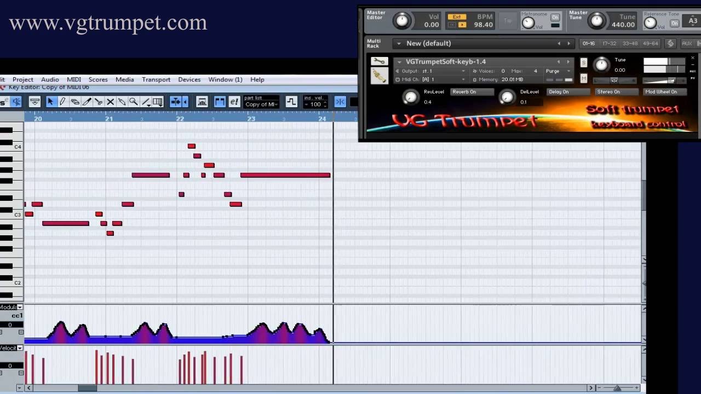Image resolution: width=701 pixels, height=394 pixels.
Task: Activate the Split scissors tool
Action: (x=99, y=102)
